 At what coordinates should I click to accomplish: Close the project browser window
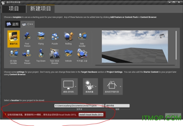point(179,2)
